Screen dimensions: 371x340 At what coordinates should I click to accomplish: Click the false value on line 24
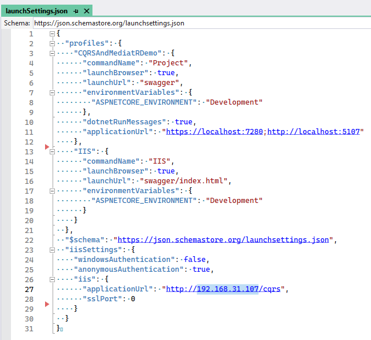tap(195, 260)
